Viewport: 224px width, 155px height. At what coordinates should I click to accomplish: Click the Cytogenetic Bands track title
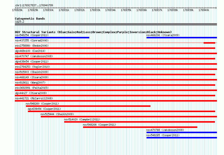(30, 19)
